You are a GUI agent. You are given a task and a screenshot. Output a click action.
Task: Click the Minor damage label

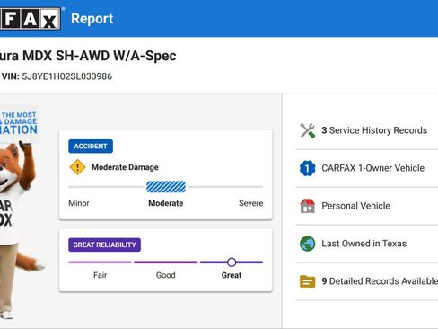click(x=79, y=203)
